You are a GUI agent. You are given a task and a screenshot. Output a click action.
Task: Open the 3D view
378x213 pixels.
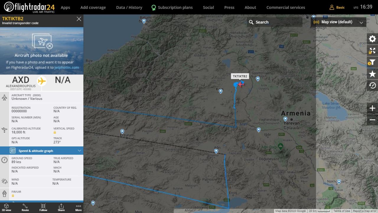click(6, 207)
